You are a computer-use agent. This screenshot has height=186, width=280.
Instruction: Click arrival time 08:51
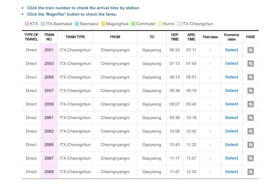[x=191, y=77]
